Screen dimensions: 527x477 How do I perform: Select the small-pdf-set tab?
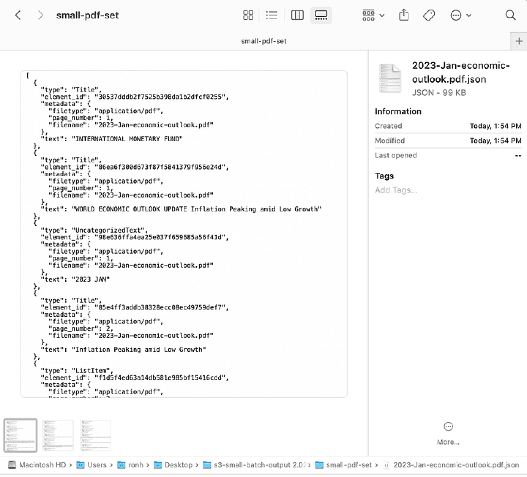click(x=263, y=41)
